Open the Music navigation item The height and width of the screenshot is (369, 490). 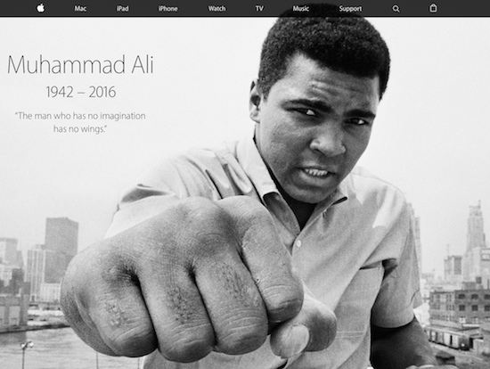point(301,9)
